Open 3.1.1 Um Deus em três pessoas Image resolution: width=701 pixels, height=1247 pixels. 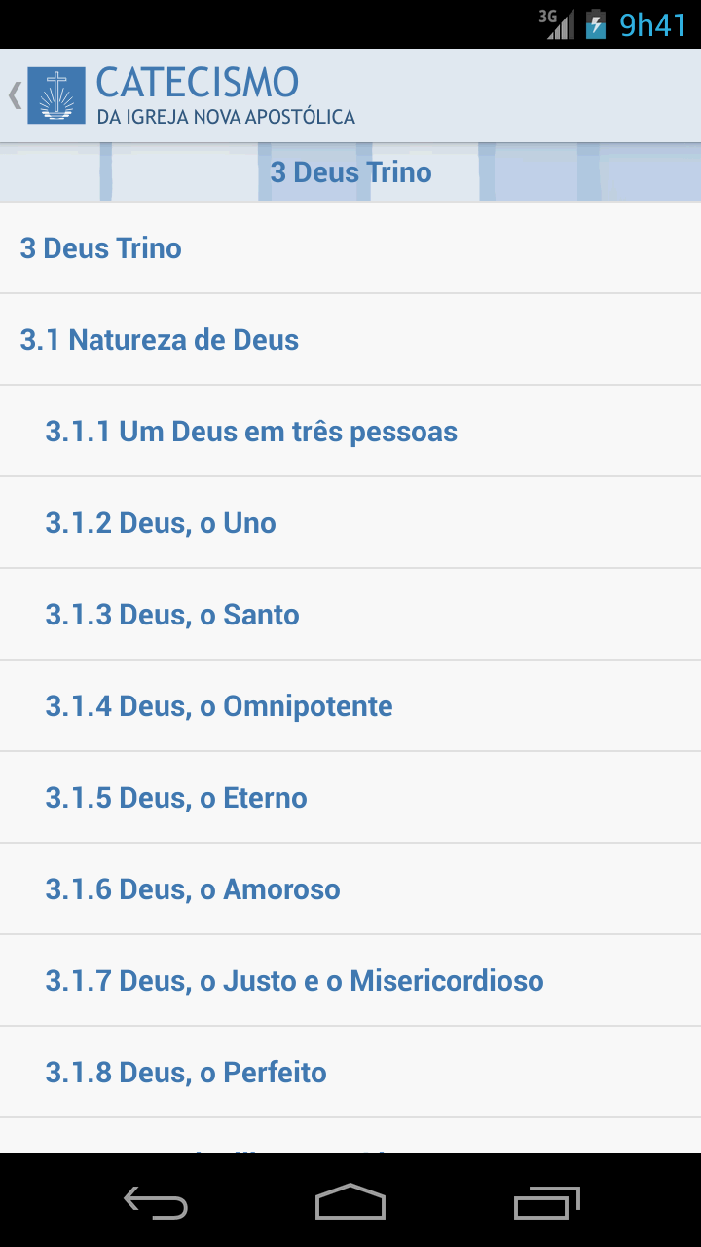350,432
